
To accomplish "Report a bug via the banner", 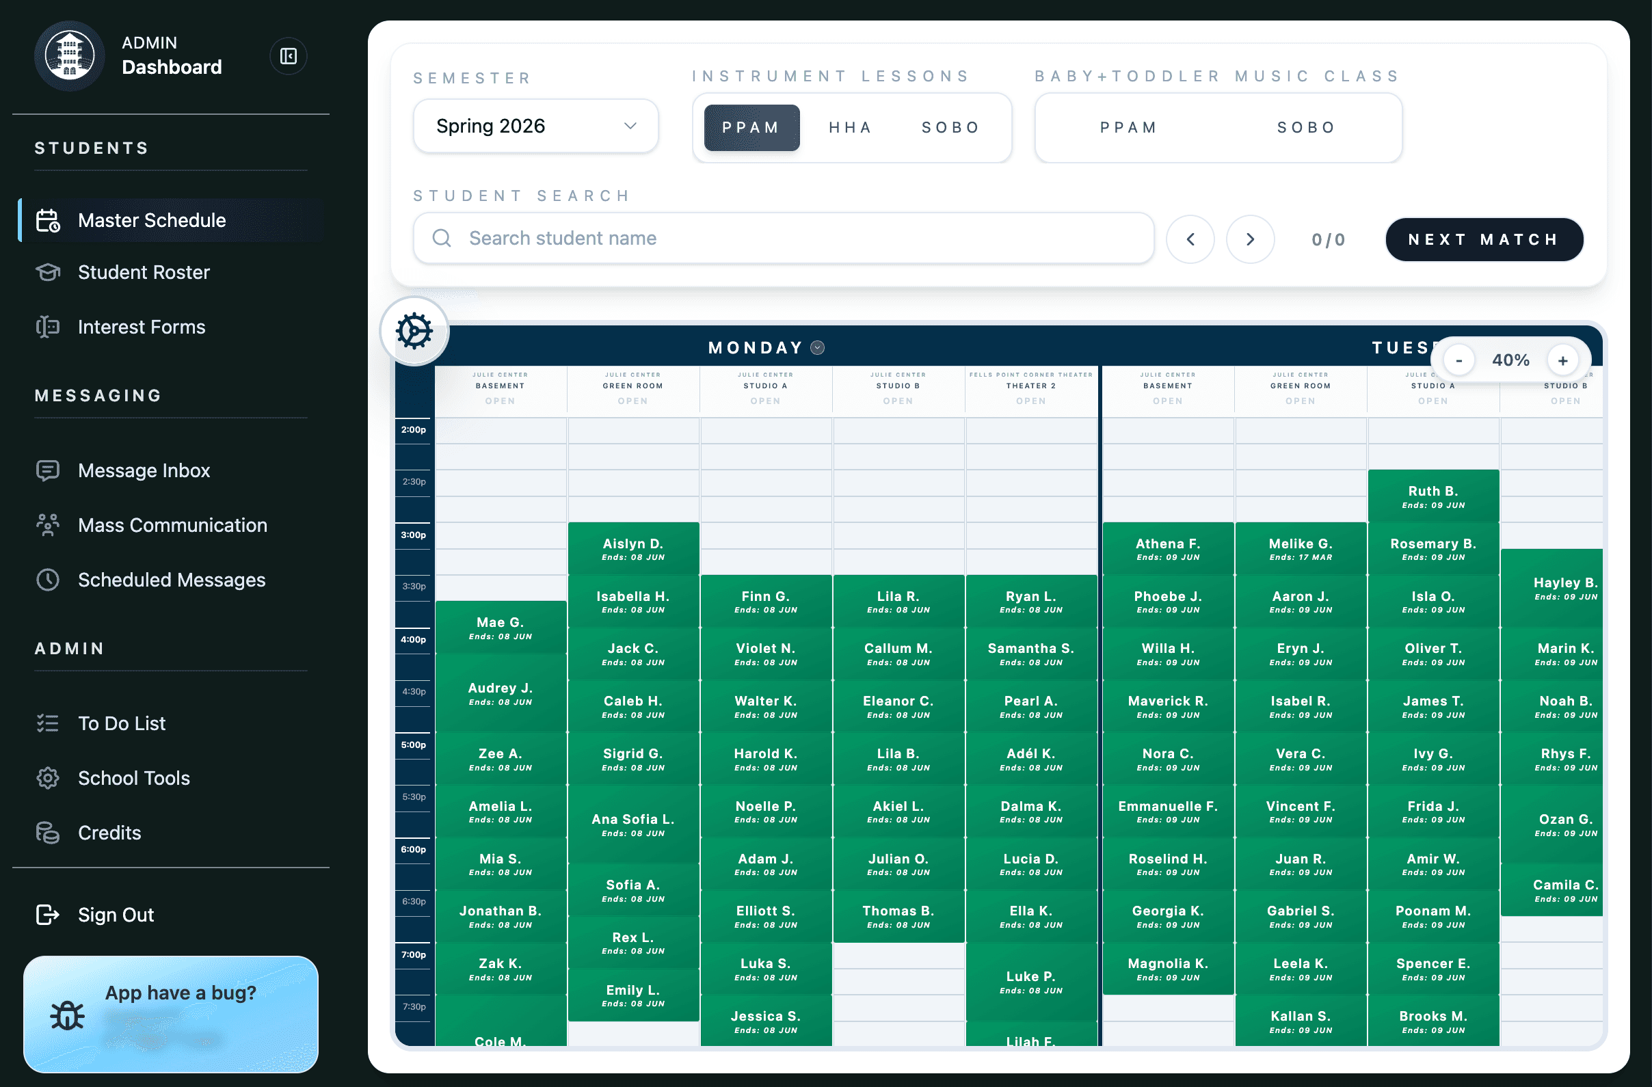I will tap(172, 1013).
